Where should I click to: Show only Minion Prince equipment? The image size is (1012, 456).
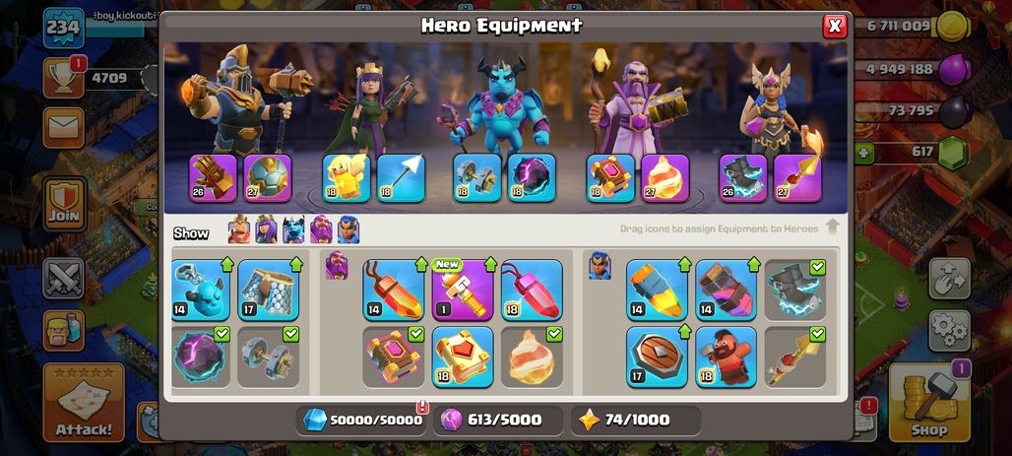pyautogui.click(x=293, y=229)
